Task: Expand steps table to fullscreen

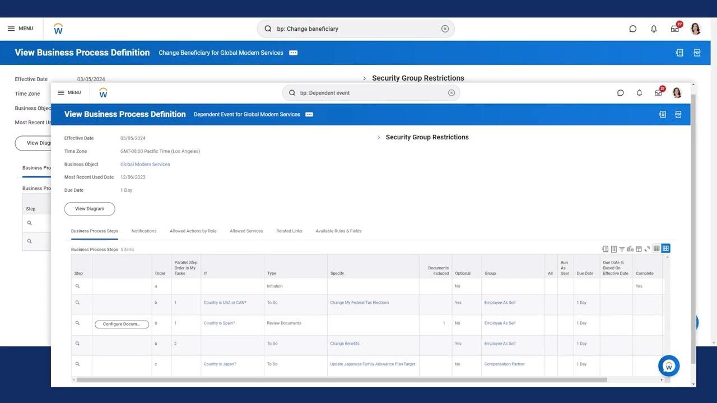Action: (x=647, y=249)
